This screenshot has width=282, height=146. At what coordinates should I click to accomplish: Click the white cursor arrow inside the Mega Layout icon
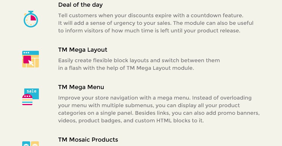31,63
